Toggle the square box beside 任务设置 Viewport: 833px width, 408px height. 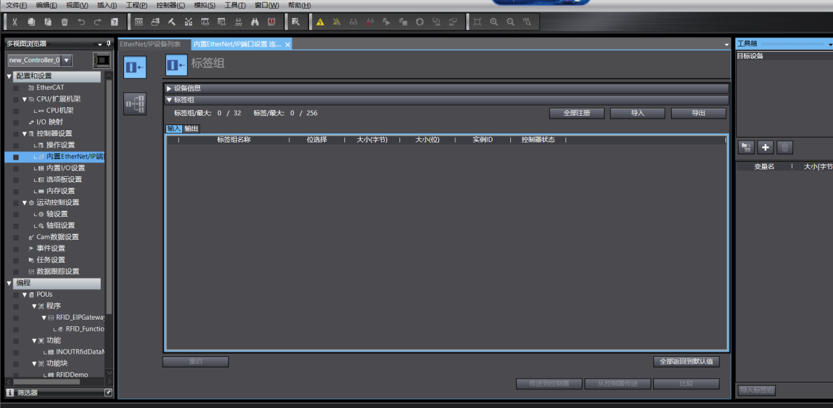[x=16, y=260]
